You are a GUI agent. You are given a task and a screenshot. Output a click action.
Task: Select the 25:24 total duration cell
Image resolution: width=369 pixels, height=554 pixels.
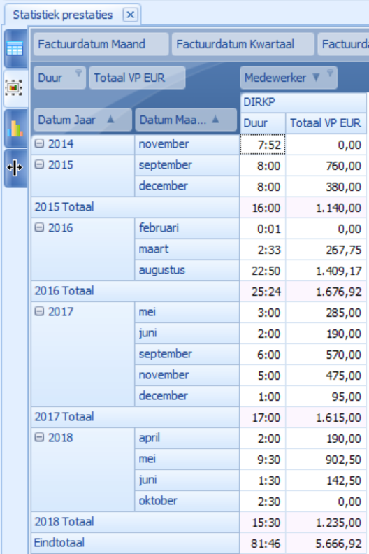click(x=263, y=292)
